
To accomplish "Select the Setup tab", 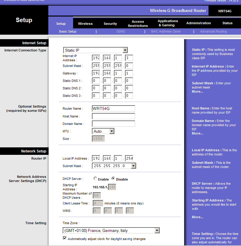I will 61,24.
